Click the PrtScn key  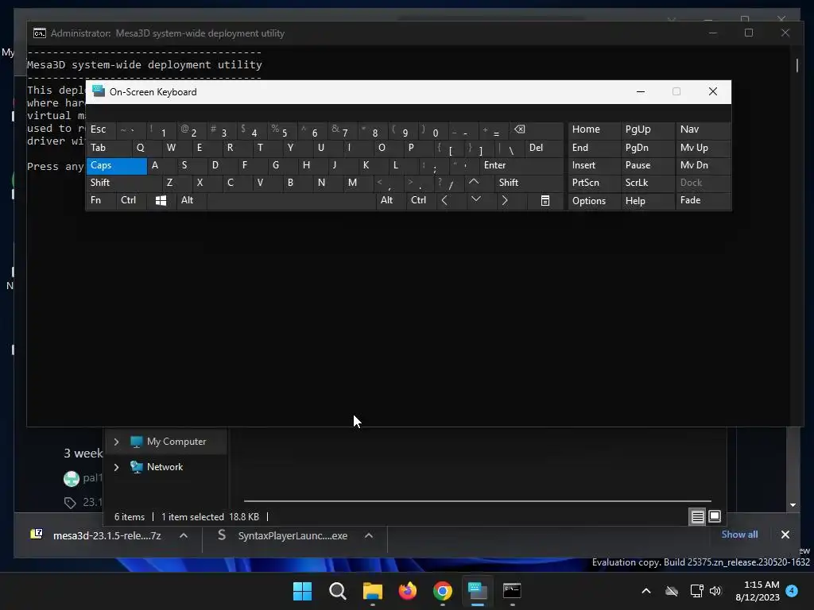594,183
